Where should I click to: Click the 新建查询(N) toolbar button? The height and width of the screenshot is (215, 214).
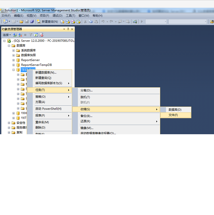(47, 22)
